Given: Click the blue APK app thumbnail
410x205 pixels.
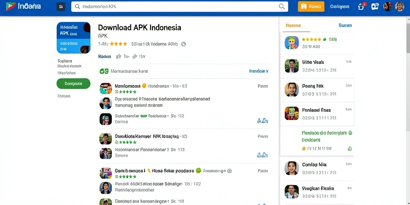Looking at the screenshot, I should (x=74, y=38).
